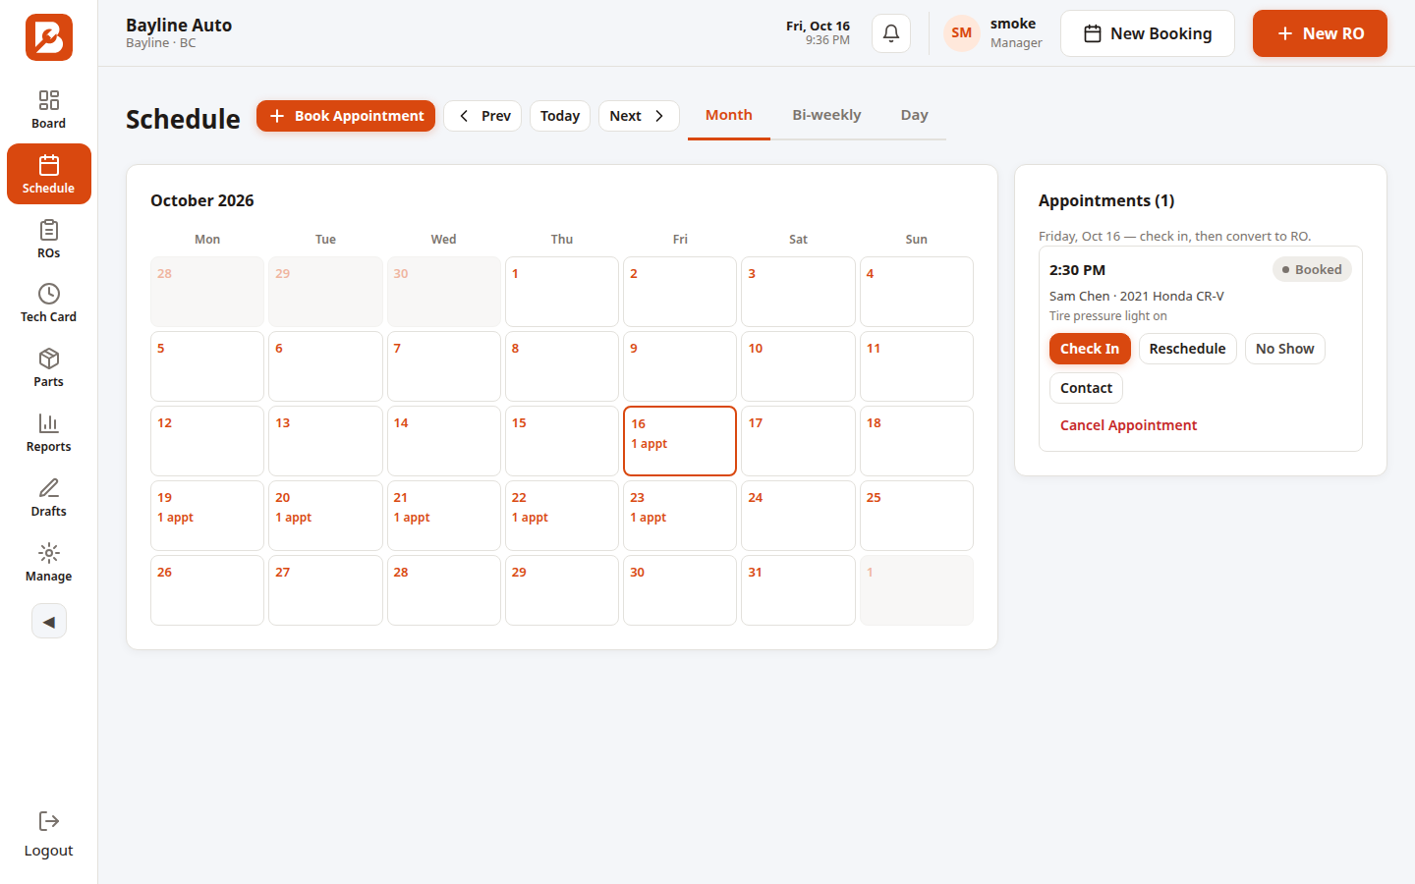Click the SM user avatar
This screenshot has height=884, width=1415.
[962, 33]
